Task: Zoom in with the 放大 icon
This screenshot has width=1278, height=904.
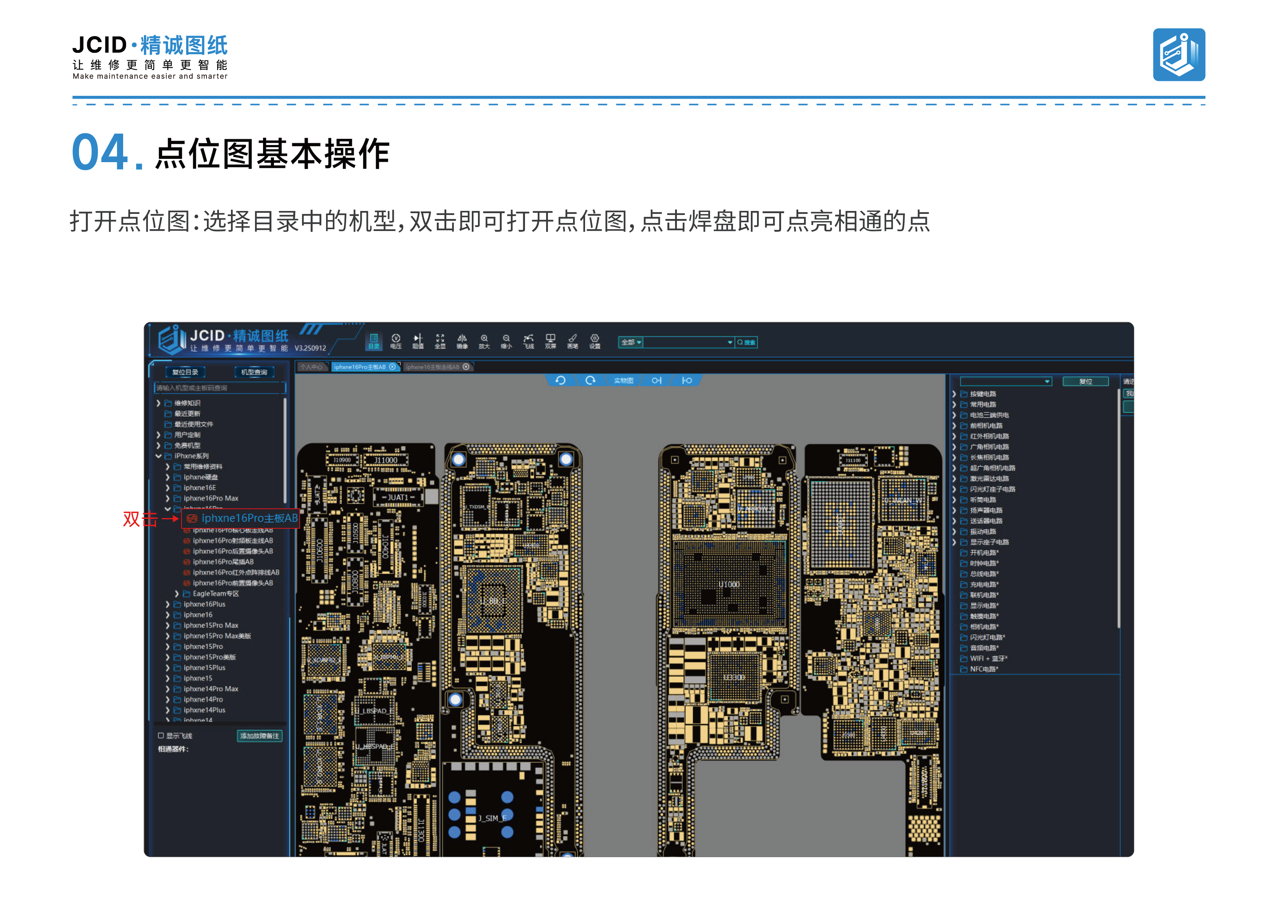Action: point(484,341)
